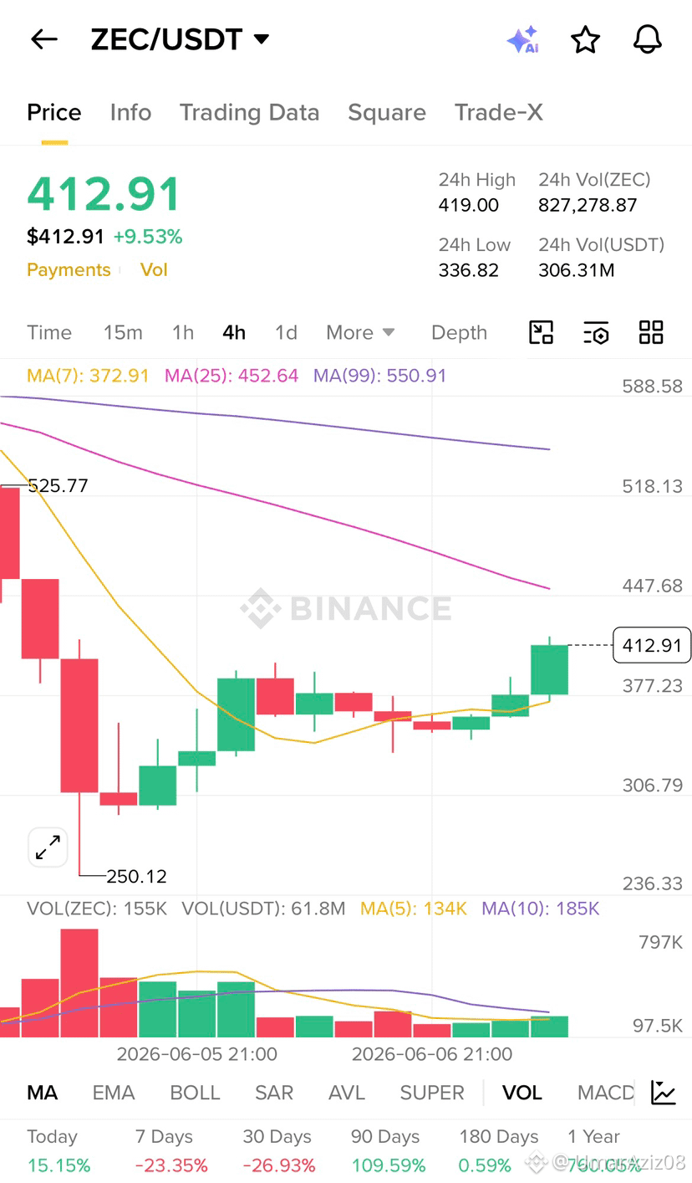This screenshot has height=1183, width=692.
Task: Tap the large green 412.91 price
Action: pos(104,194)
